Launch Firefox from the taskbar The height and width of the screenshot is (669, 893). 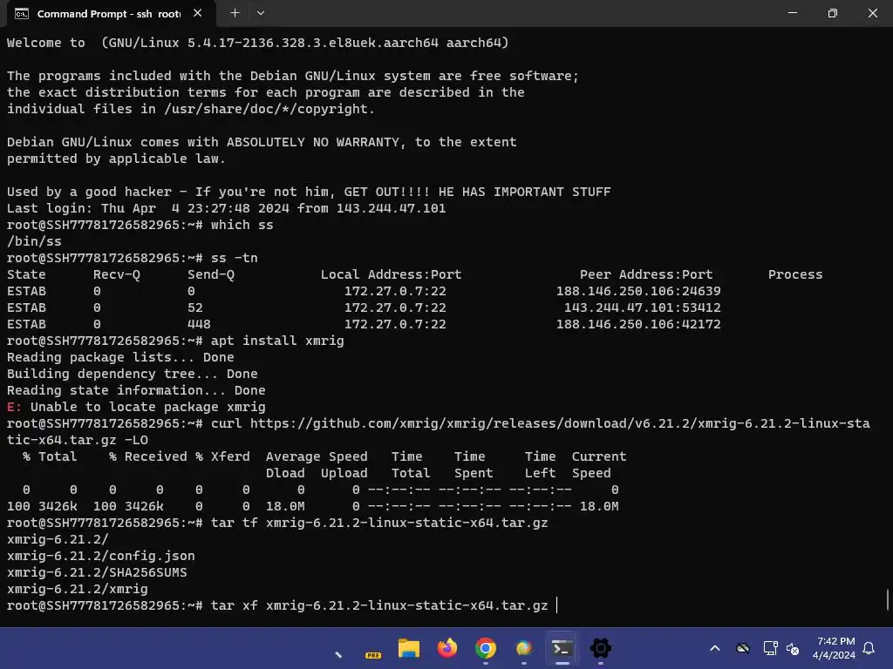[x=447, y=648]
